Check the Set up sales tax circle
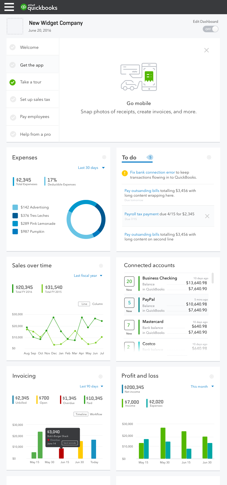 click(13, 99)
